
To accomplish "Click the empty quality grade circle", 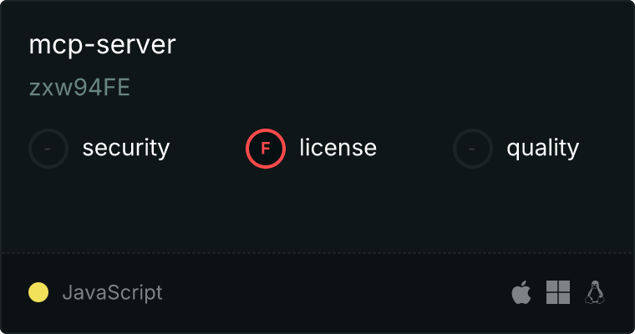I will (473, 149).
